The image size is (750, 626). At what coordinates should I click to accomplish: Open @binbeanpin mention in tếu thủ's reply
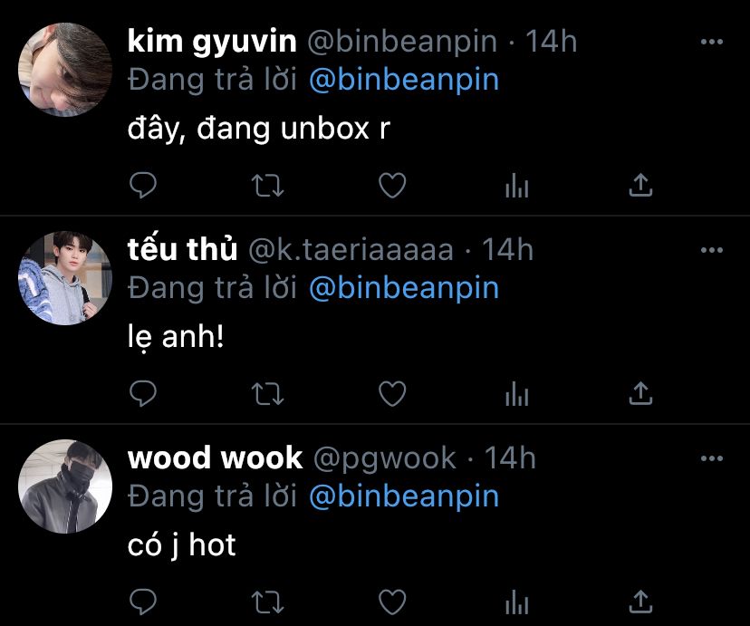[404, 289]
